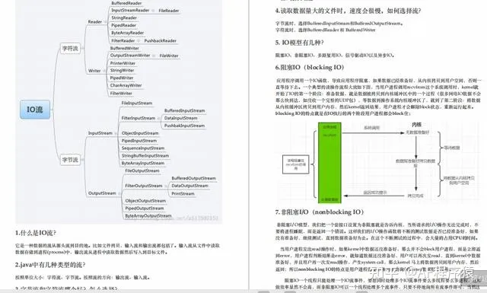Click the FileInputStream node
The height and width of the screenshot is (293, 487).
(137, 104)
